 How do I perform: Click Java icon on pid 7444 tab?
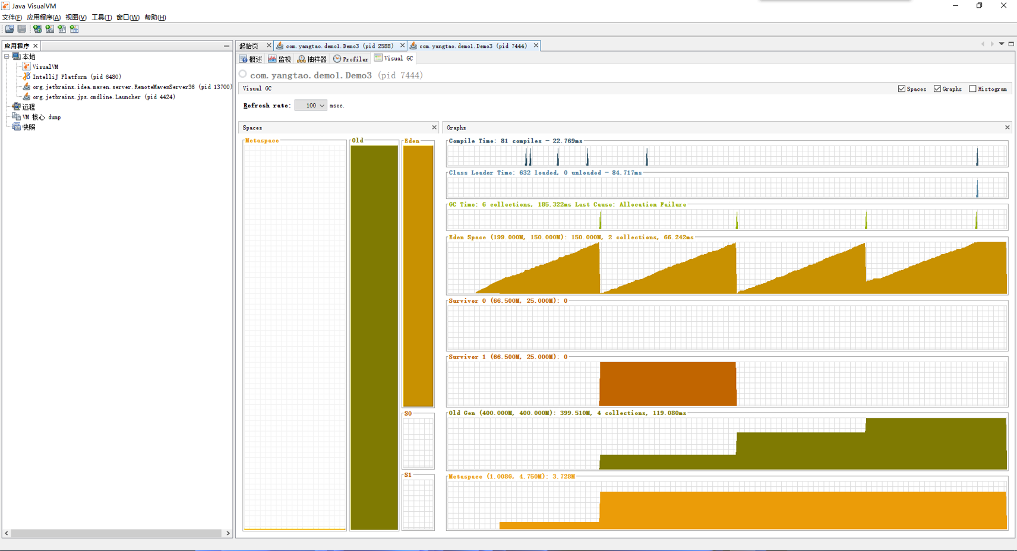click(413, 46)
